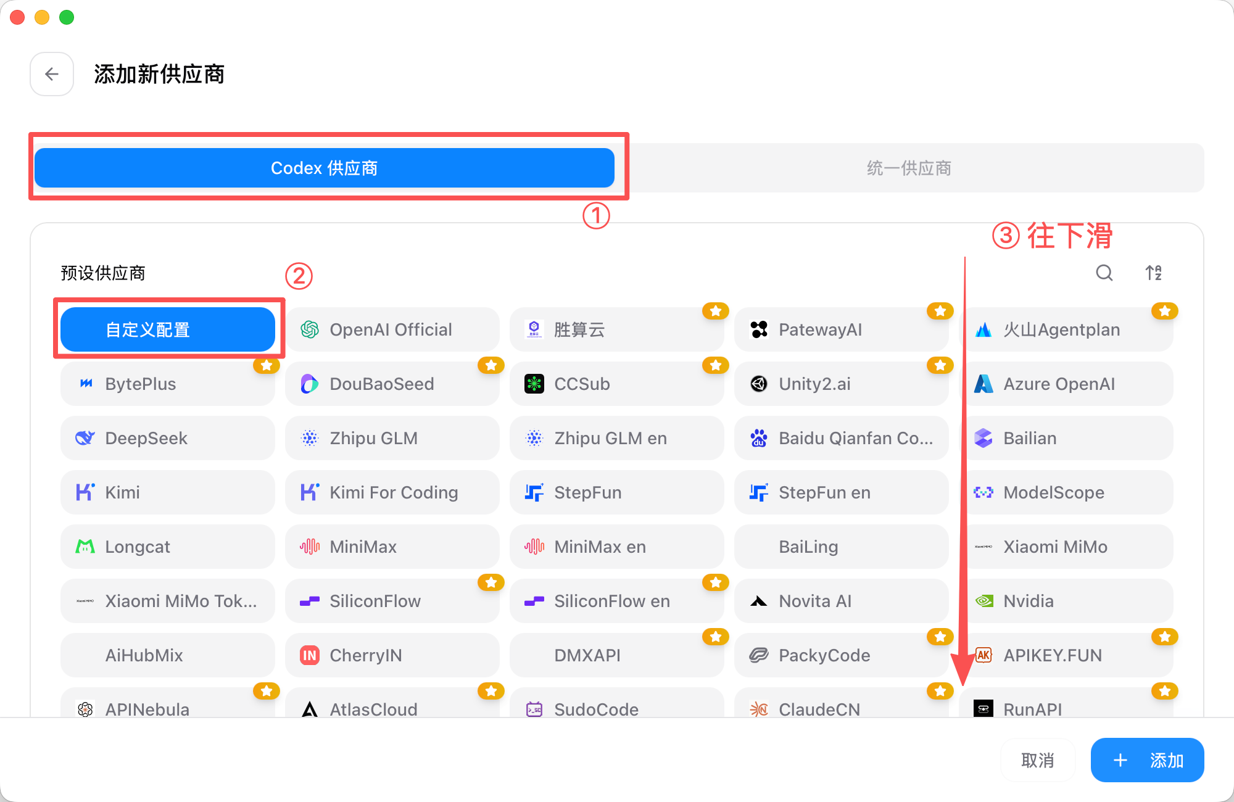The image size is (1234, 802).
Task: Click the Azure OpenAI logo icon
Action: (983, 384)
